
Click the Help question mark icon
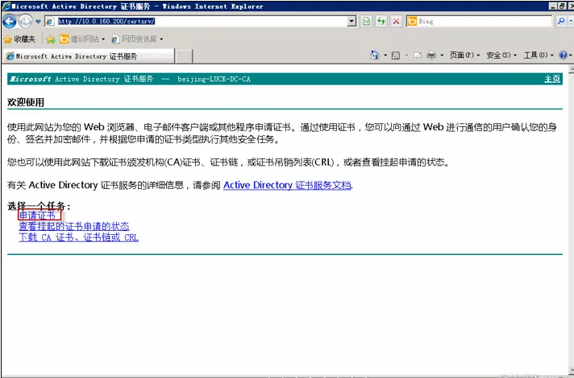coord(563,55)
